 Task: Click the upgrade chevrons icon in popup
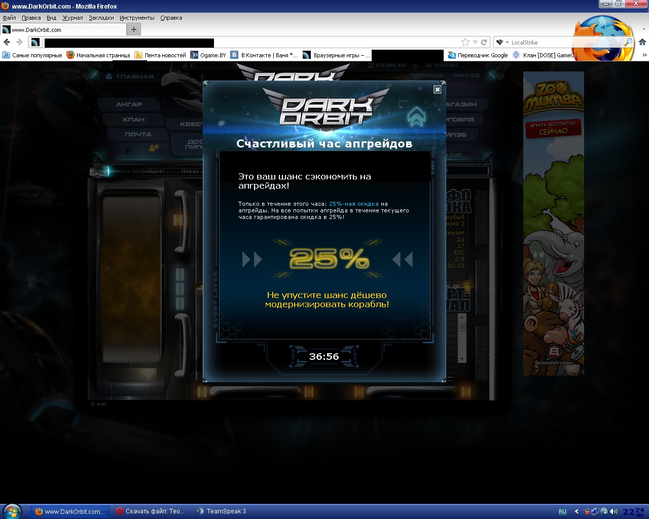[417, 117]
